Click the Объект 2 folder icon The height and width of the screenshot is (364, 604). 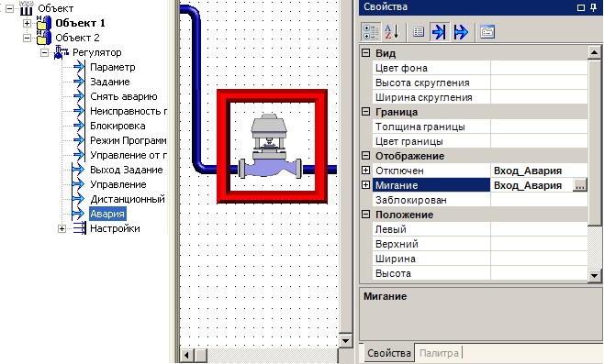pyautogui.click(x=43, y=38)
